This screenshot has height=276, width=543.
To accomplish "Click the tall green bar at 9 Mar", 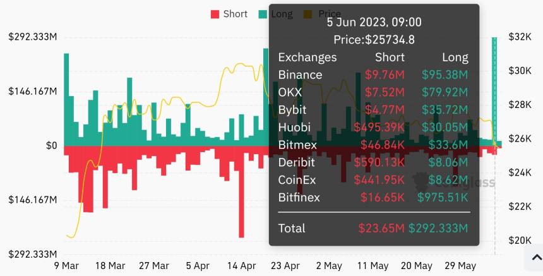I will [x=66, y=100].
